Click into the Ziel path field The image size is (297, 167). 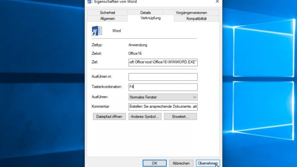click(163, 61)
